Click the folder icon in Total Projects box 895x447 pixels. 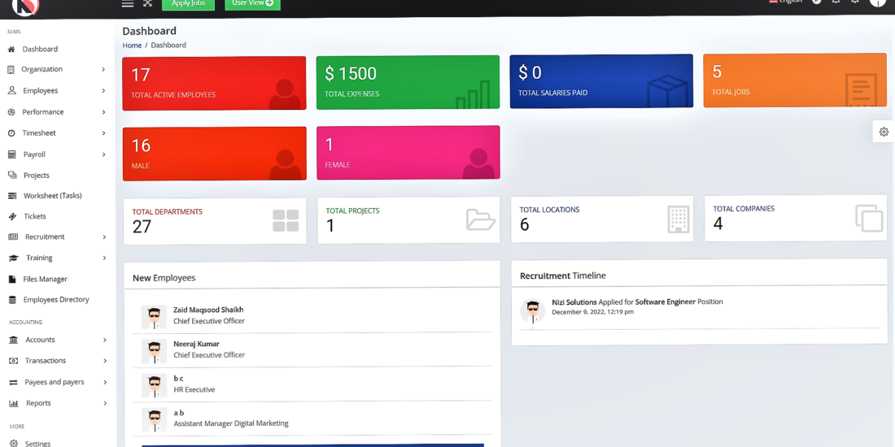pyautogui.click(x=481, y=219)
